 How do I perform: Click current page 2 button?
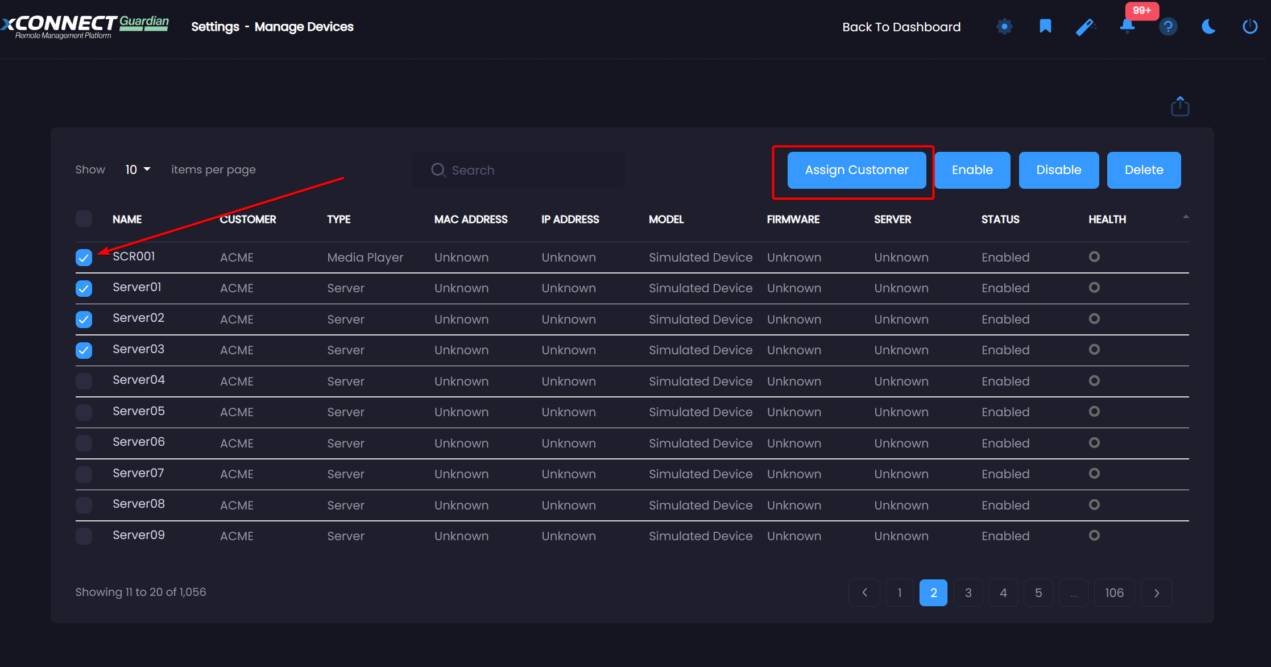(x=933, y=593)
